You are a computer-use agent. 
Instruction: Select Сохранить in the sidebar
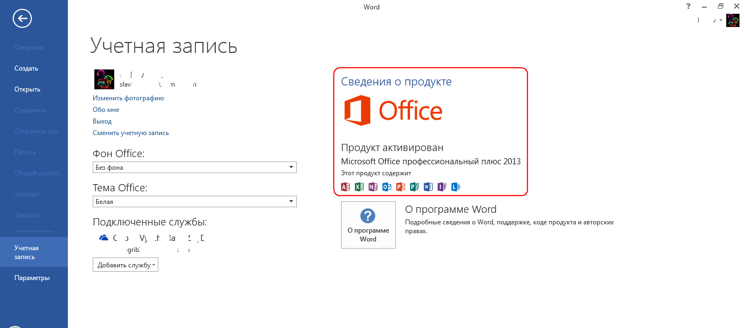point(30,110)
